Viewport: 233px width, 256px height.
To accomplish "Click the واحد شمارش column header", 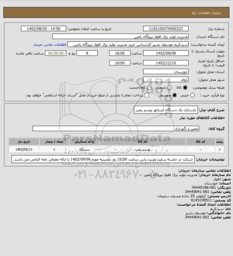I will click(x=84, y=142).
